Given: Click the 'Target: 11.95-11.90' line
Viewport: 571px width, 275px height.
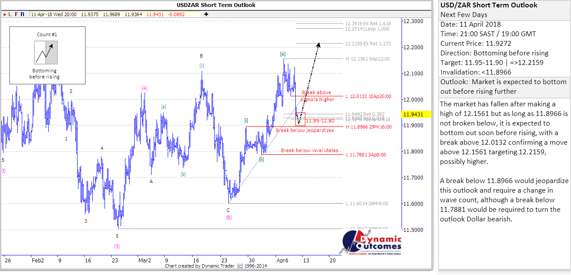Looking at the screenshot, I should 492,63.
